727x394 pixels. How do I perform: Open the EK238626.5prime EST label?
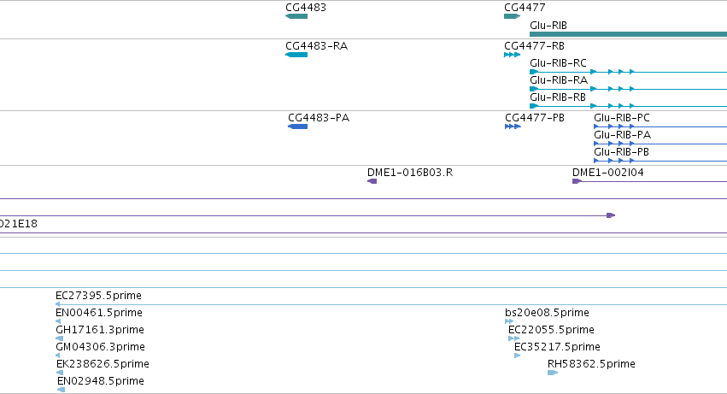(x=103, y=364)
